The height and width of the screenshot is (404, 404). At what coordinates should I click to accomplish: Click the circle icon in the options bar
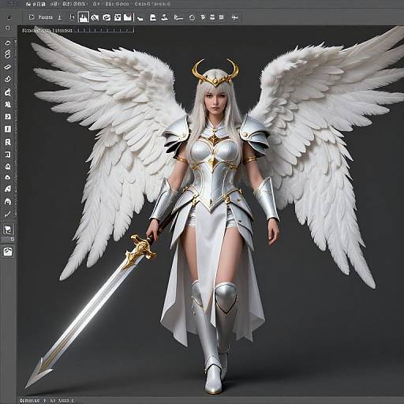click(193, 17)
